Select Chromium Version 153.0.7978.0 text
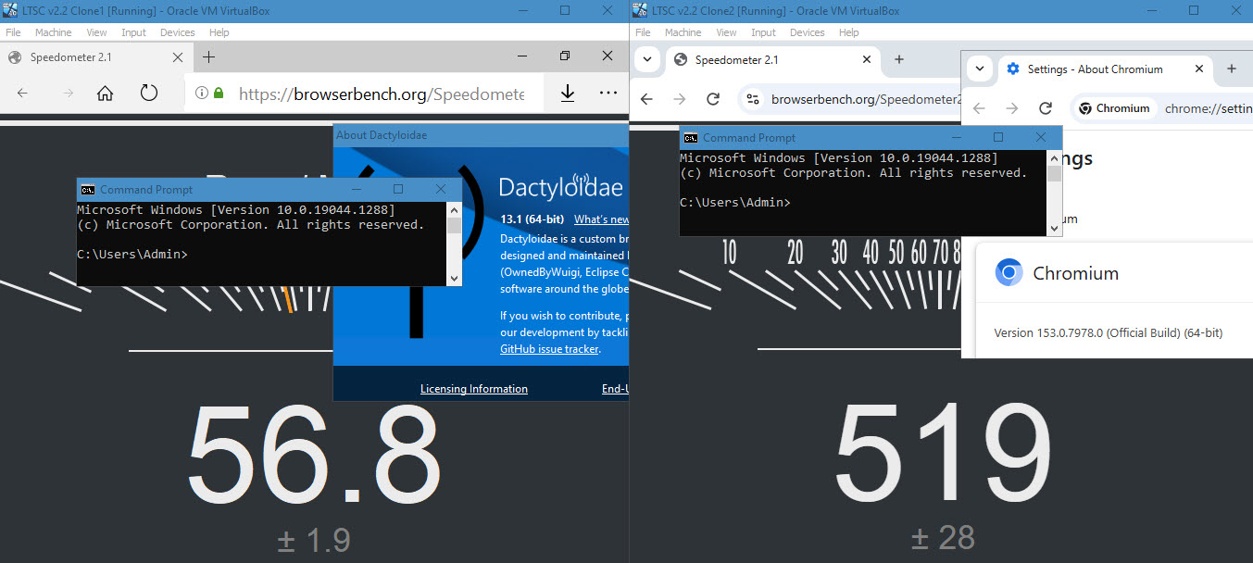 (1109, 332)
